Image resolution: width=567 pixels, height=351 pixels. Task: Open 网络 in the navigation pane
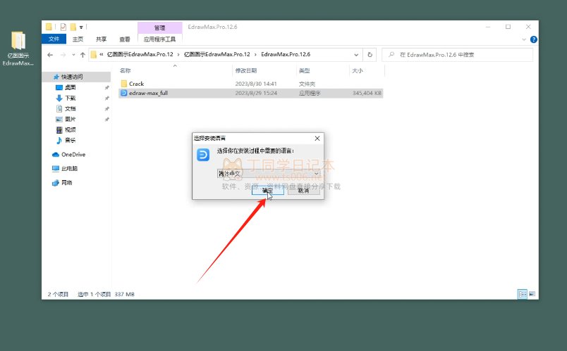click(x=66, y=183)
